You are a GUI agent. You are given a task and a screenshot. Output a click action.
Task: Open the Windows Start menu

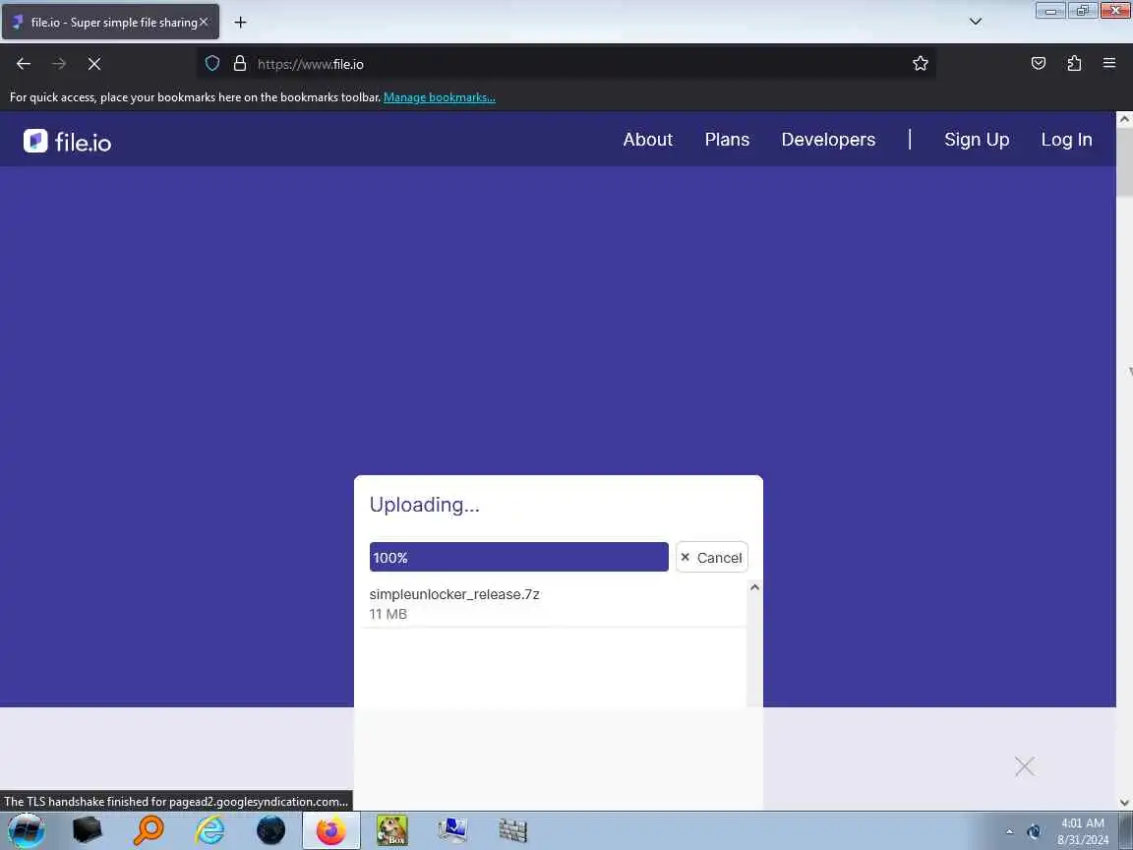coord(26,830)
